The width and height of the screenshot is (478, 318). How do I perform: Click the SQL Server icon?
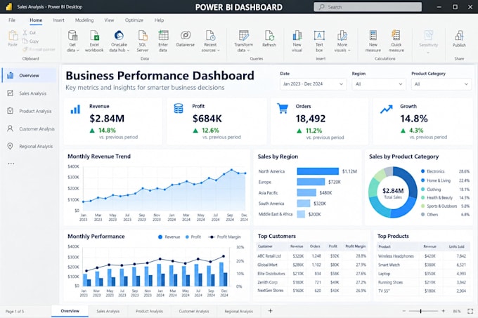[x=143, y=35]
